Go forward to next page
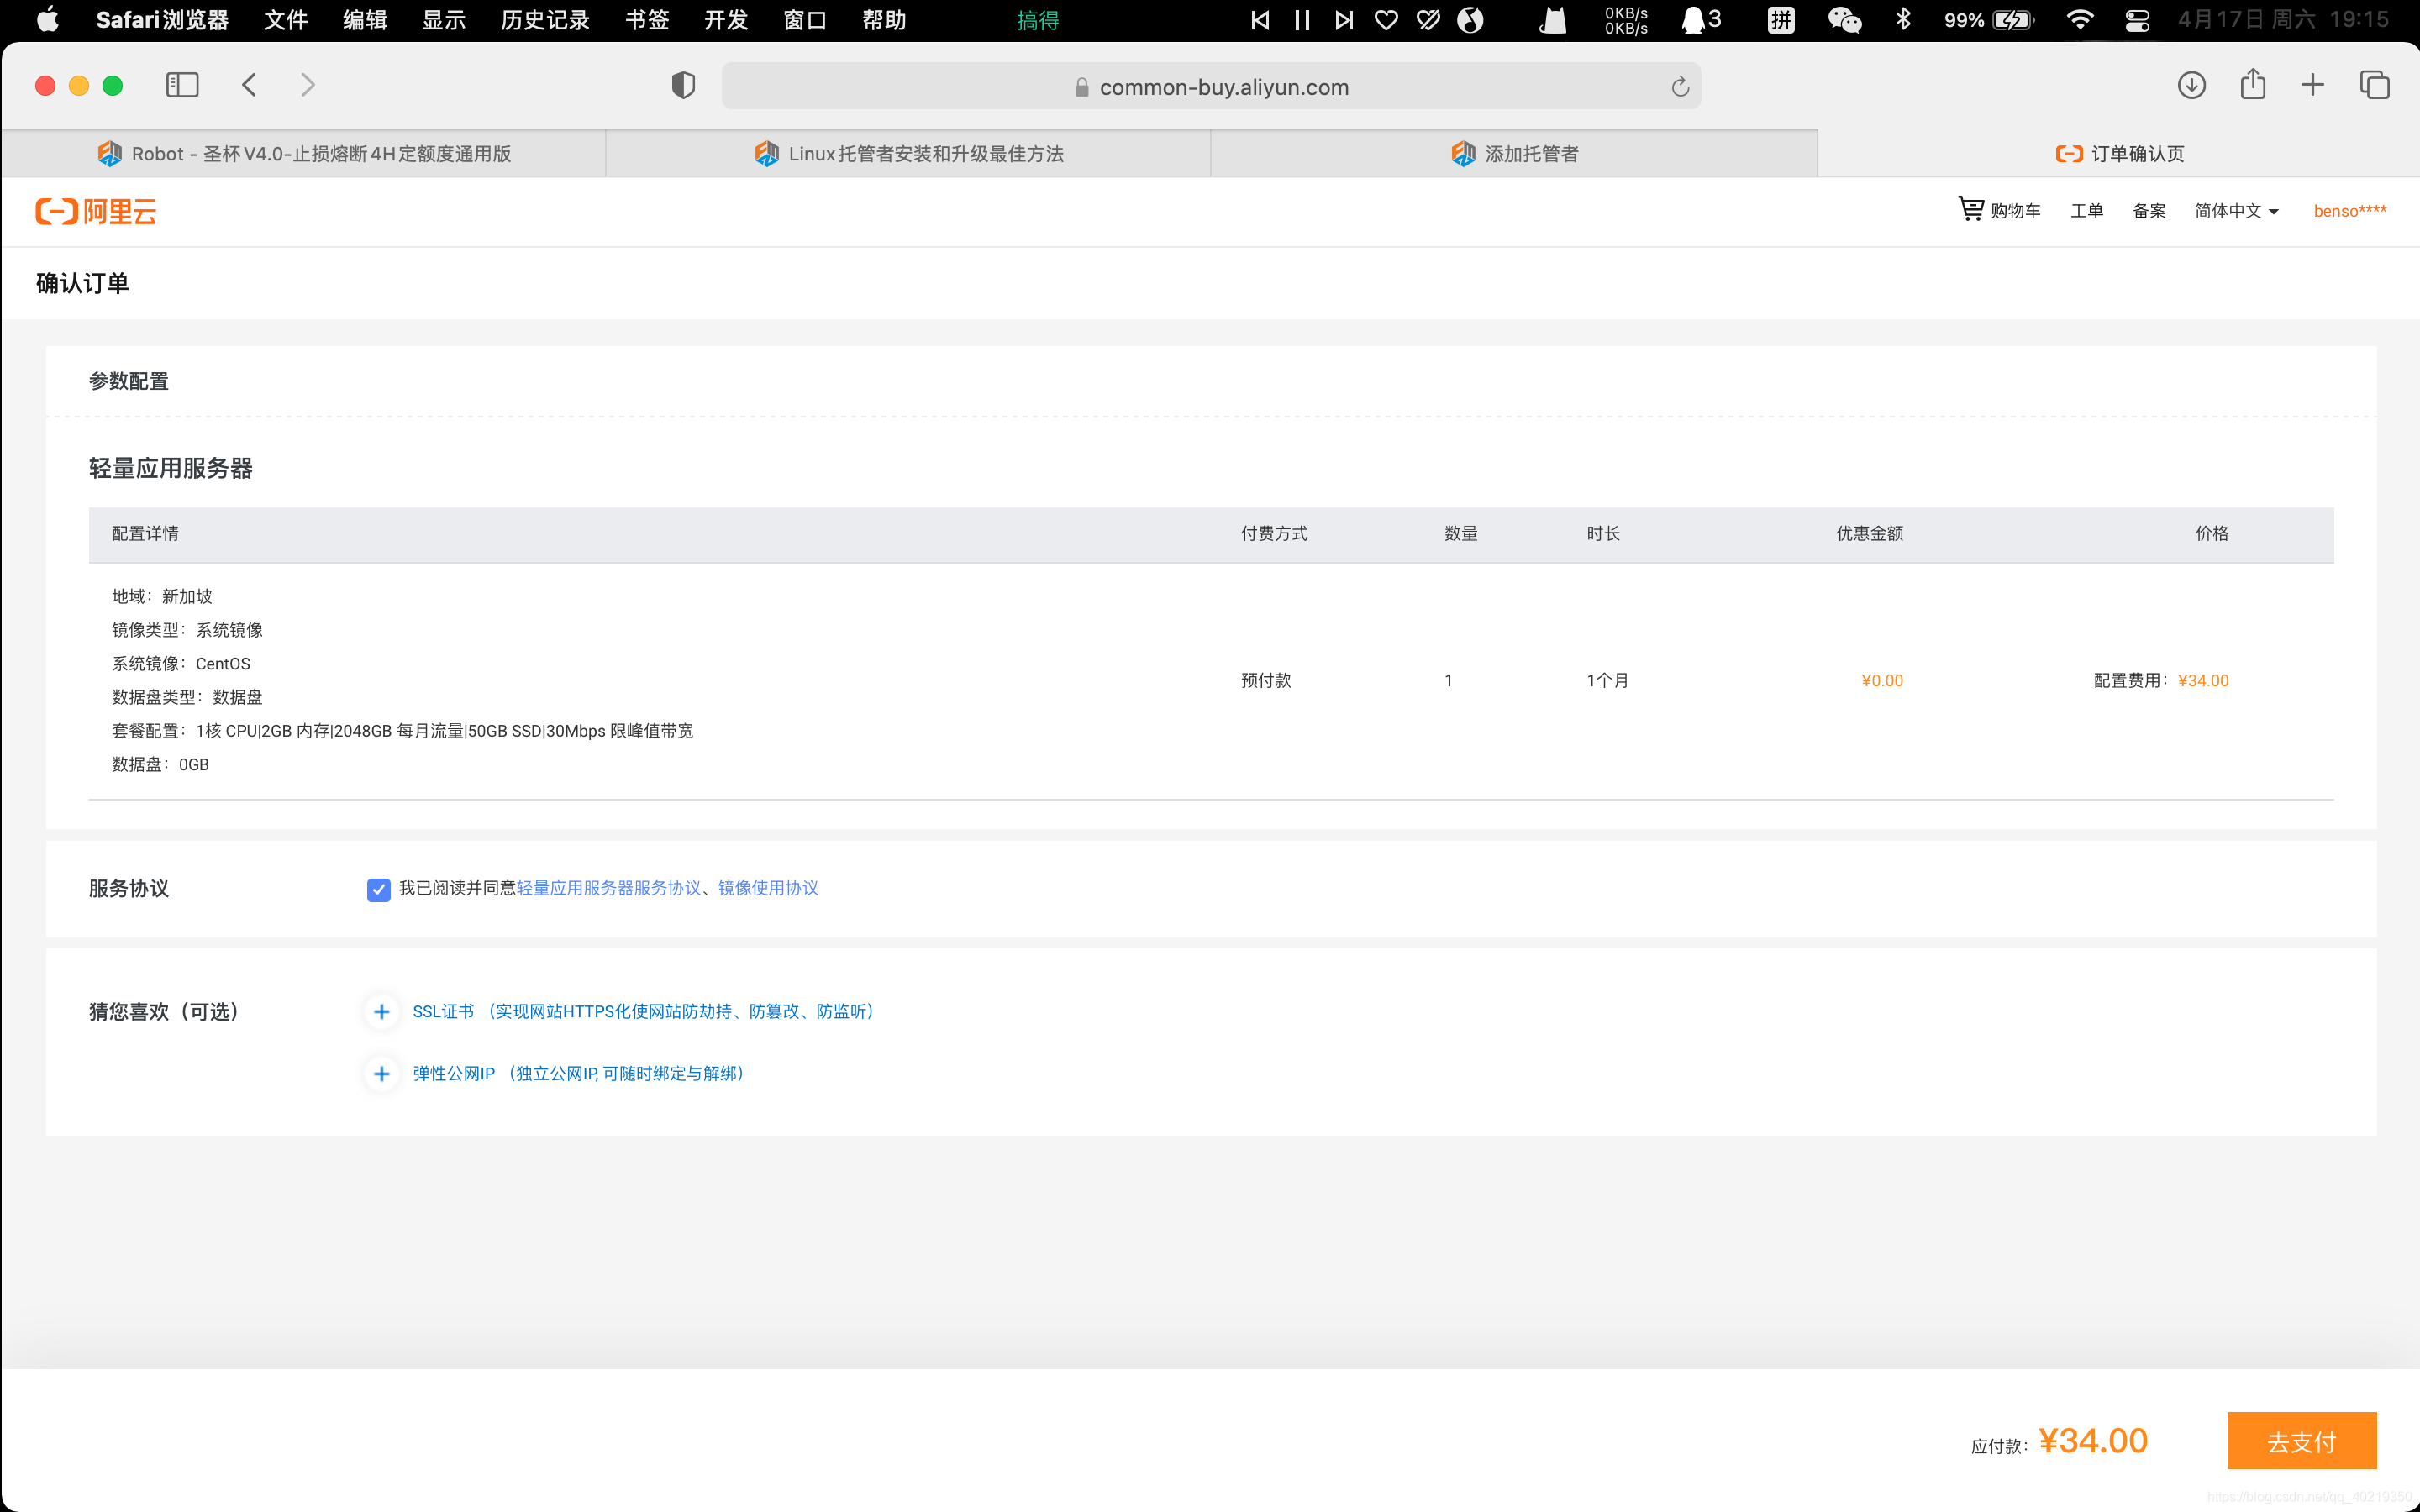 (x=308, y=85)
